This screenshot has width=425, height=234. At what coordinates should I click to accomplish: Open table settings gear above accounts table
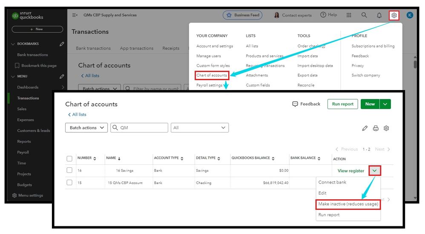pyautogui.click(x=386, y=128)
